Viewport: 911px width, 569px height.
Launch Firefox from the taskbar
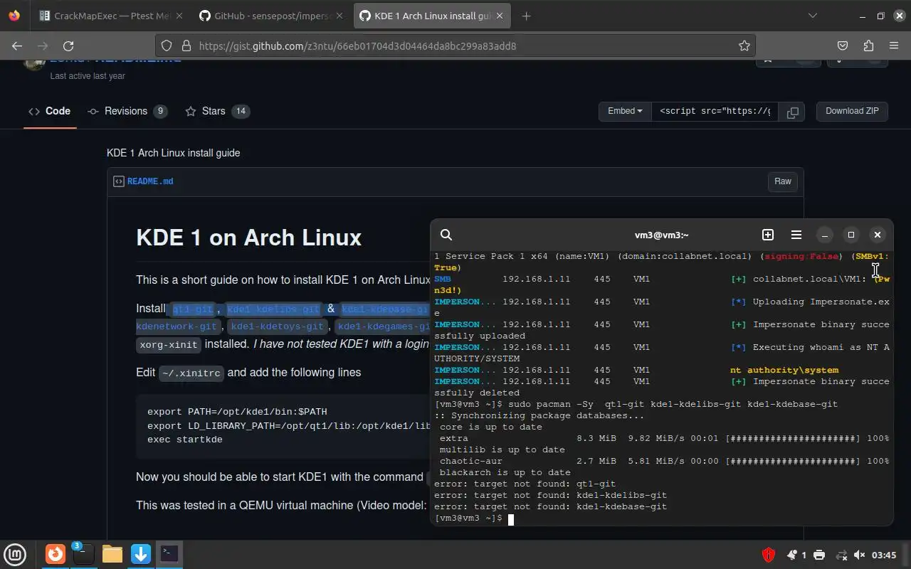55,553
